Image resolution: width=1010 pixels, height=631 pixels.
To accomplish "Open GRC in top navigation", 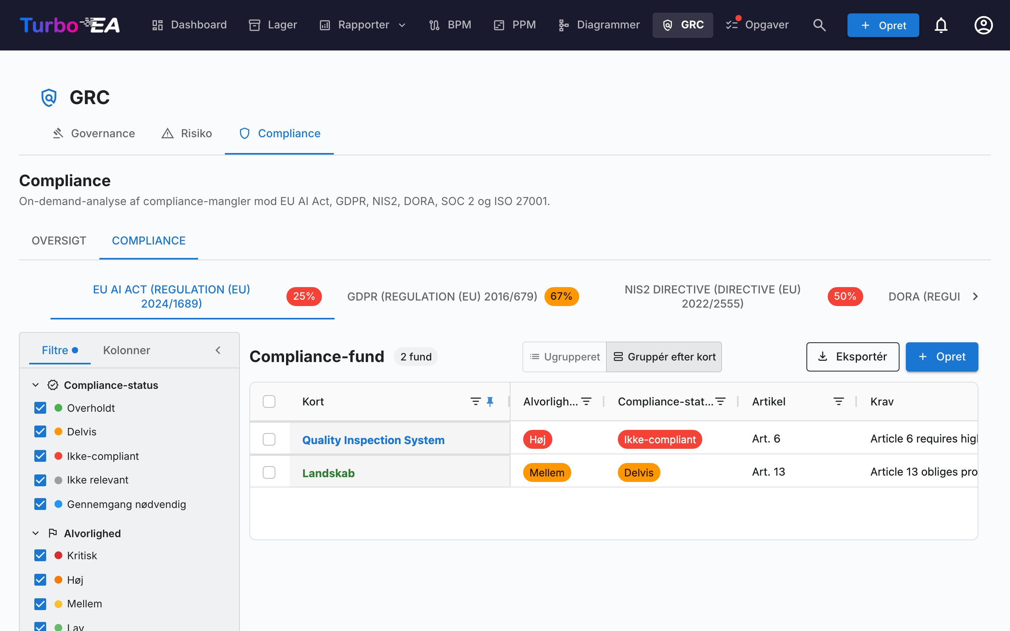I will (x=683, y=25).
